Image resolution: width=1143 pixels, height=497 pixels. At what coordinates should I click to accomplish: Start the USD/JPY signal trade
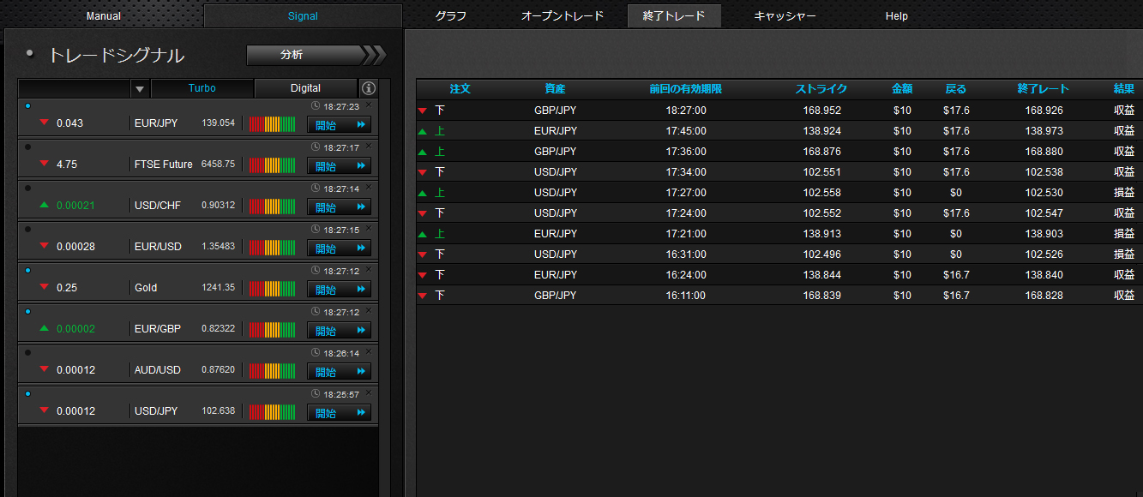340,412
